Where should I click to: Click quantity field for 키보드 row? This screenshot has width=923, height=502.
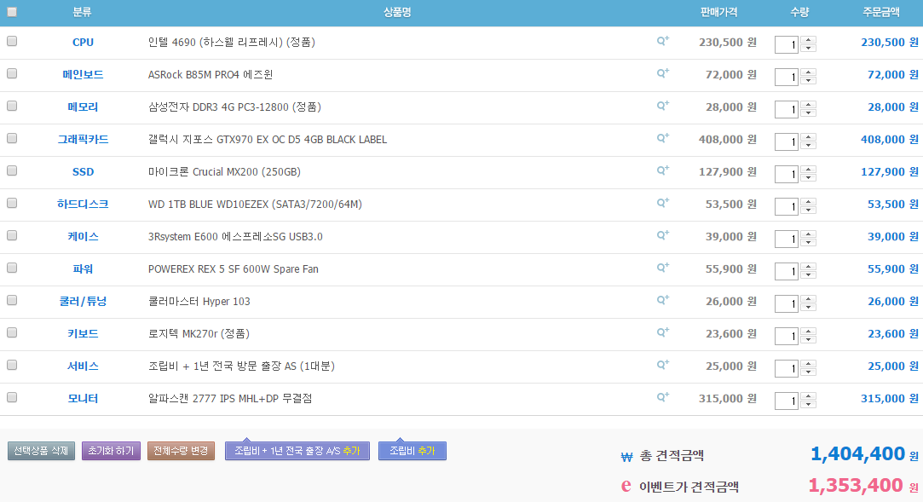click(x=787, y=336)
